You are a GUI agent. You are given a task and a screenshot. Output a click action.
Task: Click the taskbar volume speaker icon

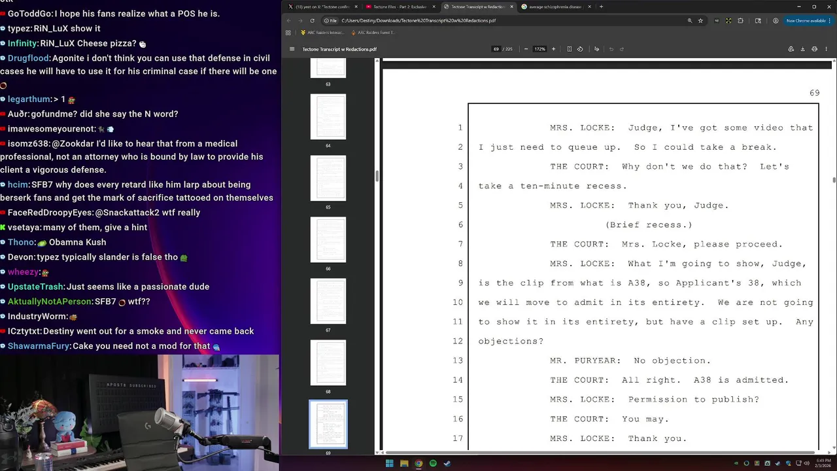click(x=807, y=463)
